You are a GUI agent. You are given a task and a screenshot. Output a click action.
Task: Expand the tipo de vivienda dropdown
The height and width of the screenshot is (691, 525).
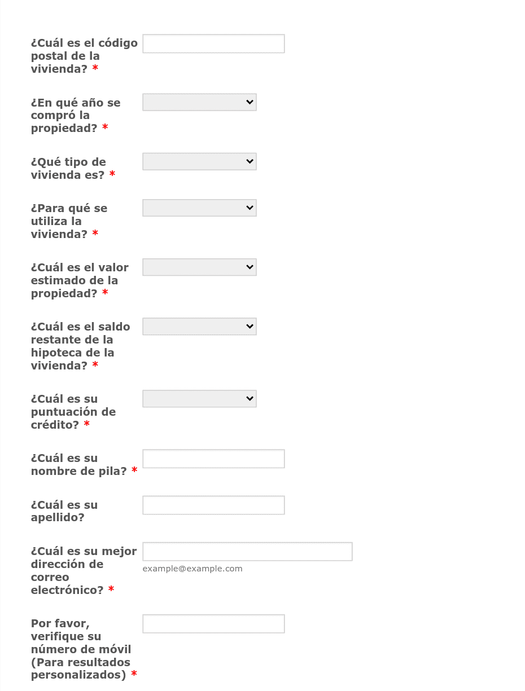(199, 161)
